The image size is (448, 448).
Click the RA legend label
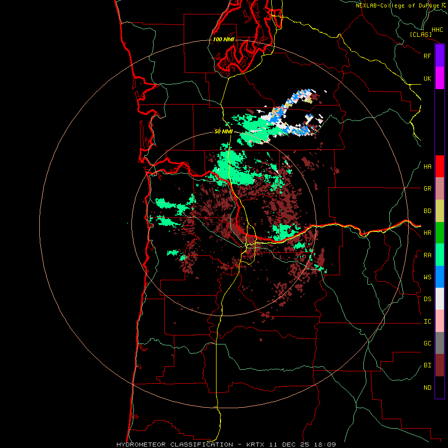[427, 255]
